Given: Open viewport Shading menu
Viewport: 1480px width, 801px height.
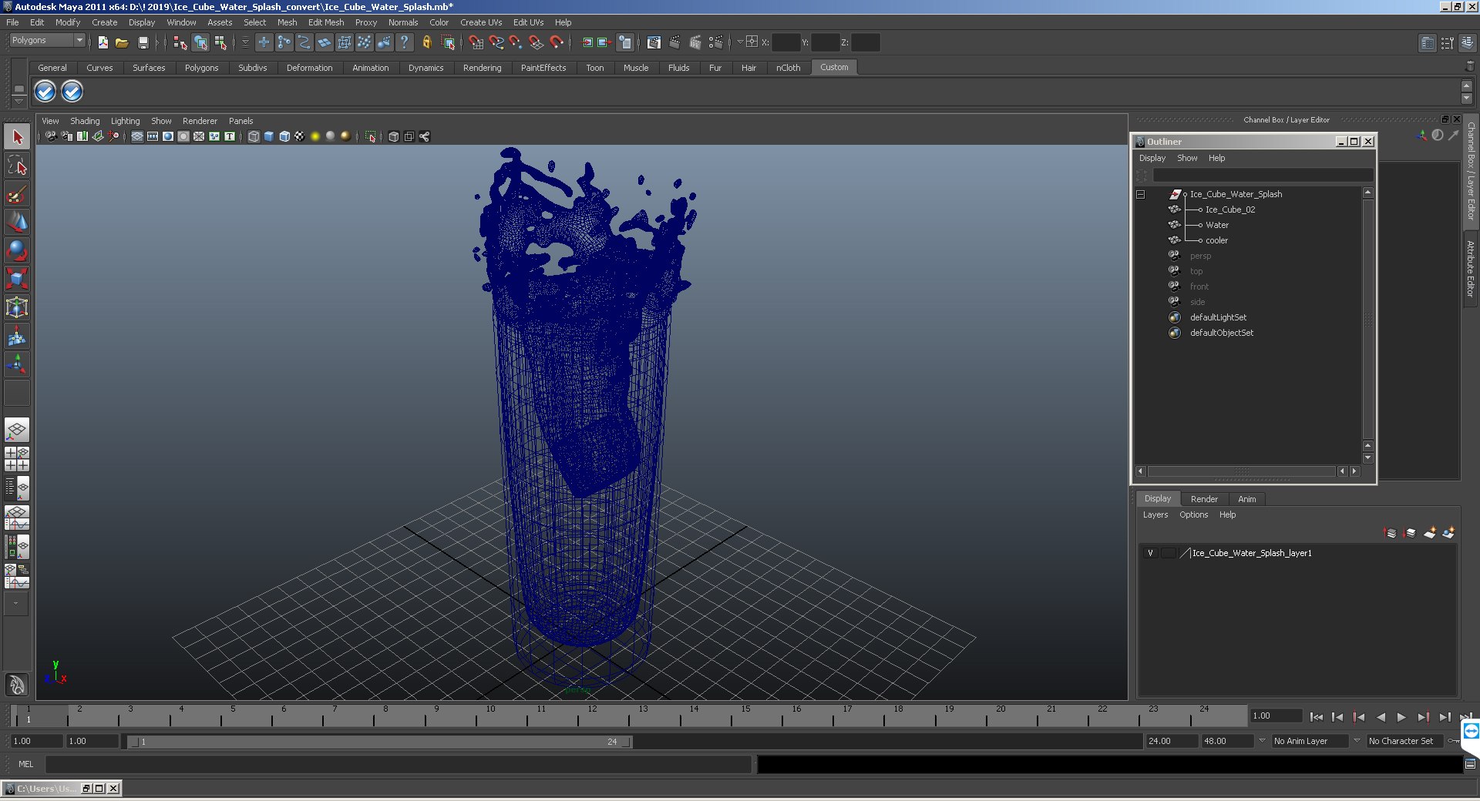Looking at the screenshot, I should tap(85, 121).
